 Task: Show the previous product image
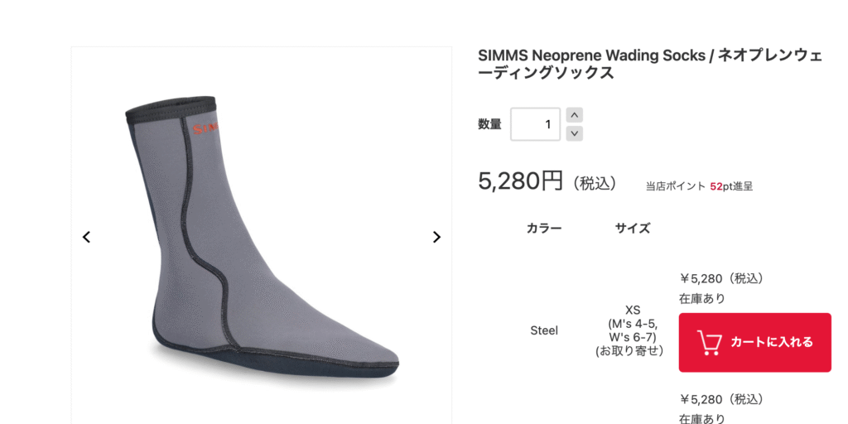click(x=86, y=237)
